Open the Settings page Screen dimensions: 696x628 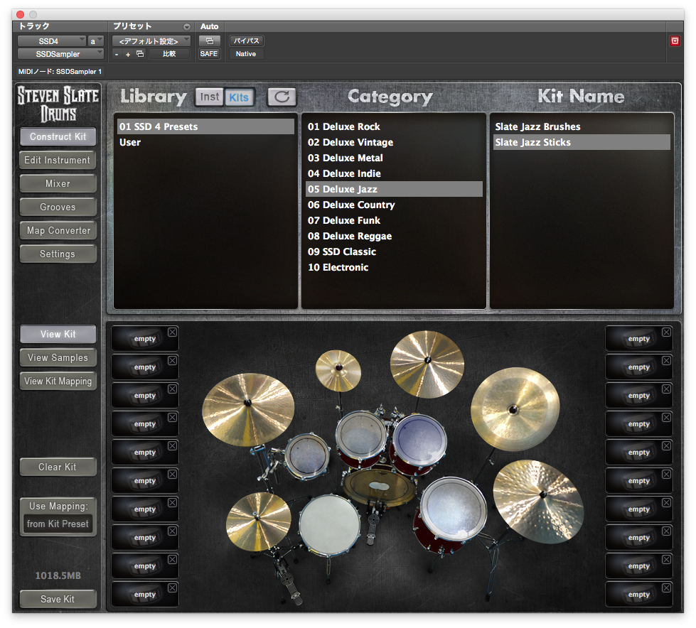point(58,254)
